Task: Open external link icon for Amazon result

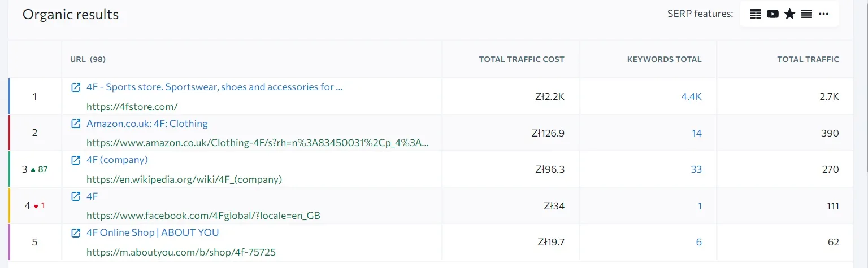Action: click(x=76, y=124)
